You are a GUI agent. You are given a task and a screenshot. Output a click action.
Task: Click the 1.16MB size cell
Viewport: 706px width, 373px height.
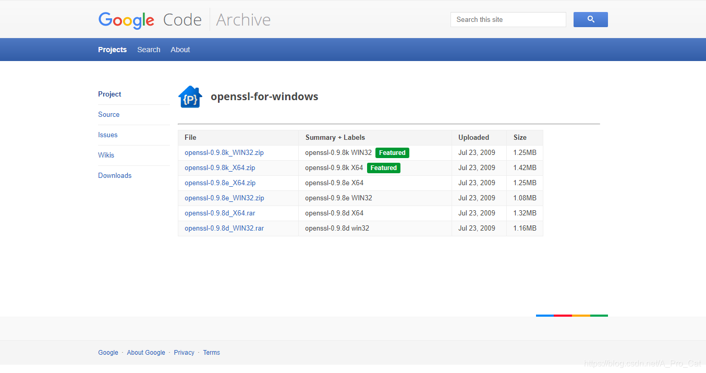525,228
